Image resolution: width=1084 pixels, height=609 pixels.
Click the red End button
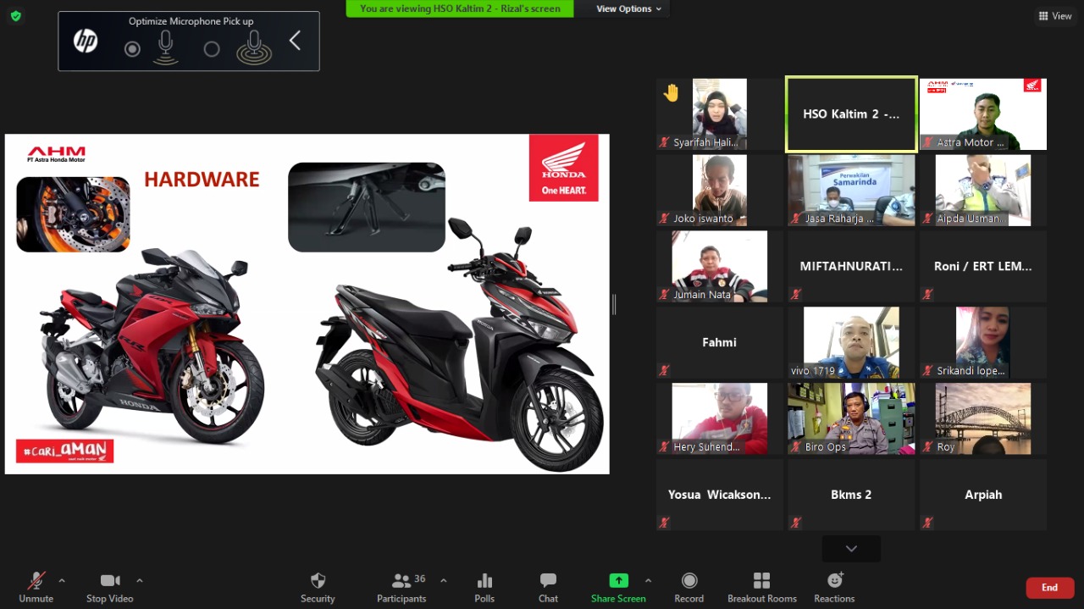[1049, 588]
